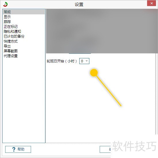Click the 帮助 button text

pyautogui.click(x=21, y=149)
